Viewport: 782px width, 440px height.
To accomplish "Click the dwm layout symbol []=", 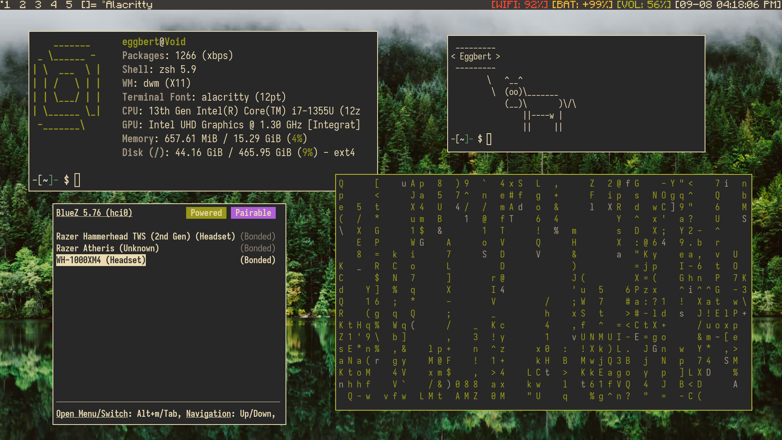I will pos(89,5).
